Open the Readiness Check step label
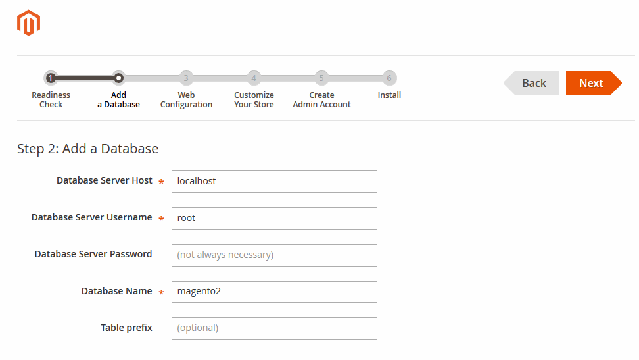This screenshot has width=639, height=360. [x=51, y=100]
